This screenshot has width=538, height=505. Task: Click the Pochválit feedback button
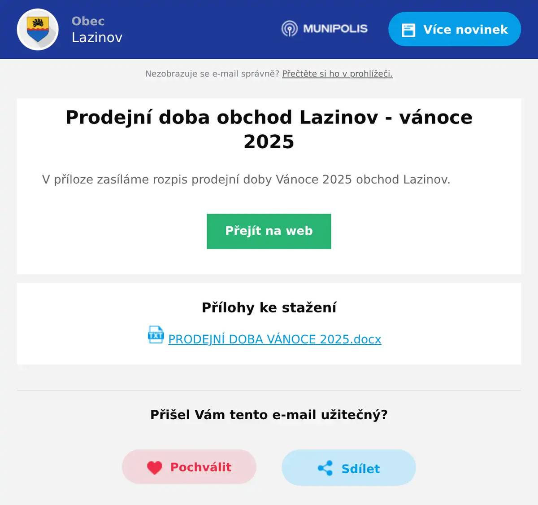pos(188,467)
